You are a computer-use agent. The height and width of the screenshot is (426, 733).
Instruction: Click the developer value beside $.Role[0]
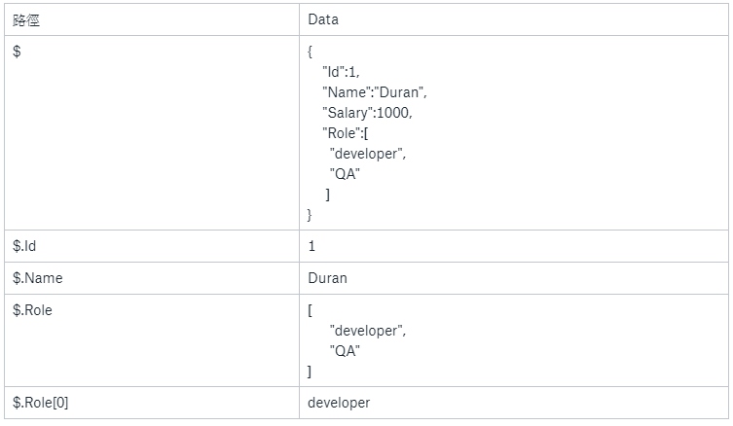click(339, 403)
